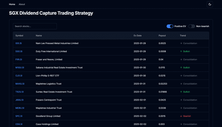Sort by the Symbol column header
The image size is (222, 127).
pyautogui.click(x=19, y=36)
